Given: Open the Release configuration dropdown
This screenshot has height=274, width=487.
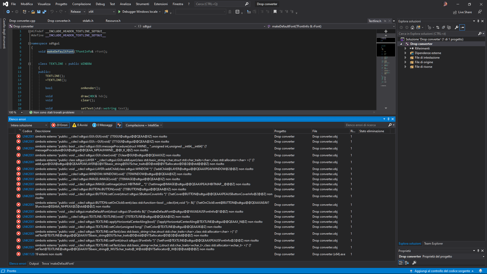Looking at the screenshot, I should [x=78, y=12].
